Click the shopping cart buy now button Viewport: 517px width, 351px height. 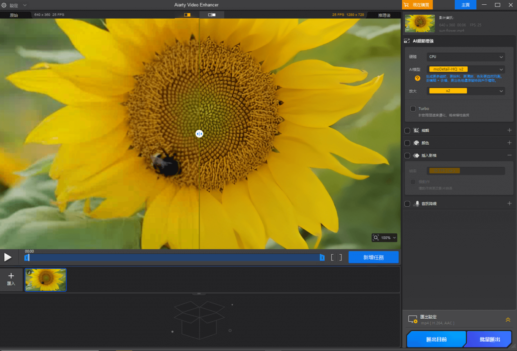point(418,5)
